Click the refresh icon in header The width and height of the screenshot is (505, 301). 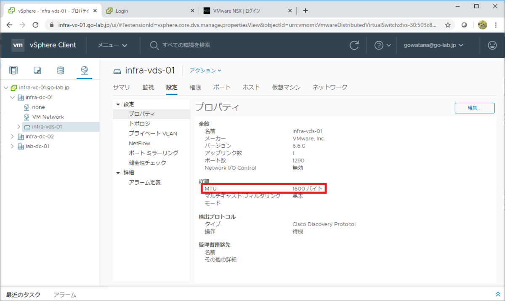355,45
